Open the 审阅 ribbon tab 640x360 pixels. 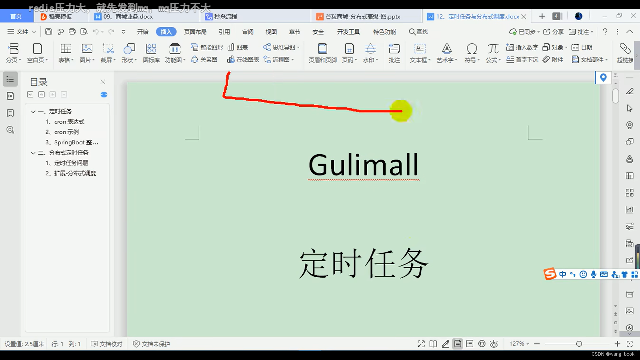(x=248, y=32)
